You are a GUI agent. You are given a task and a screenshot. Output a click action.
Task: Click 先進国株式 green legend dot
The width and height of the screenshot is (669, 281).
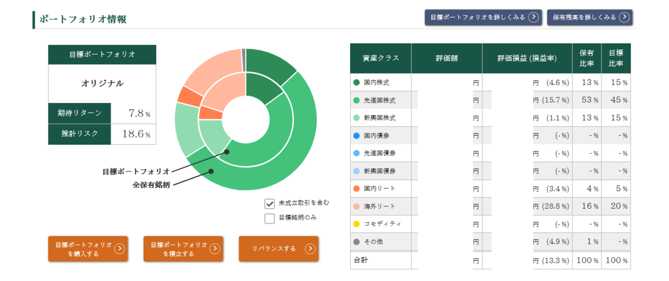pos(356,100)
